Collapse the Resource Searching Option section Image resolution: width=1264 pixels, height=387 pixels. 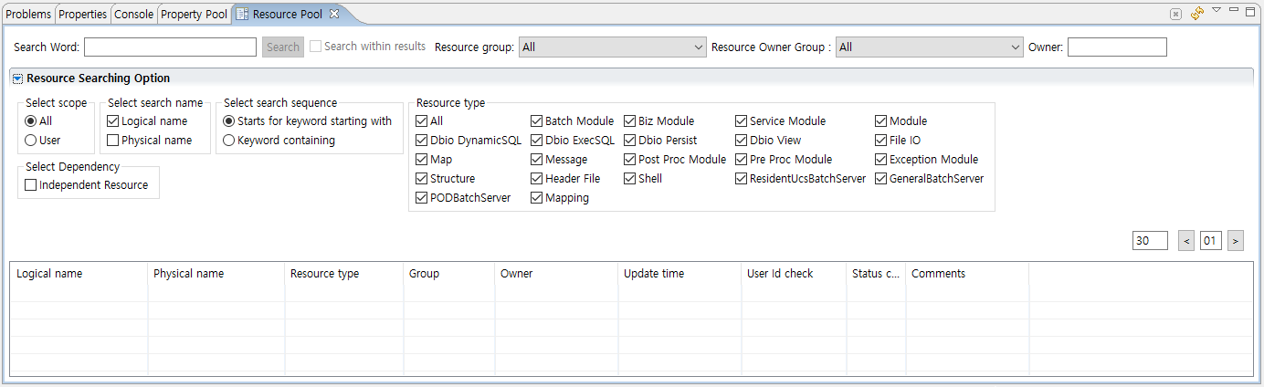pos(17,78)
